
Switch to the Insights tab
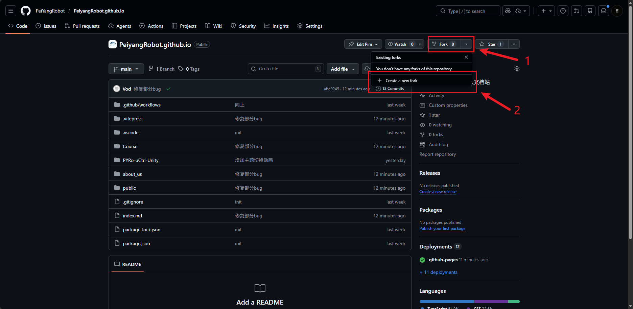click(x=276, y=26)
